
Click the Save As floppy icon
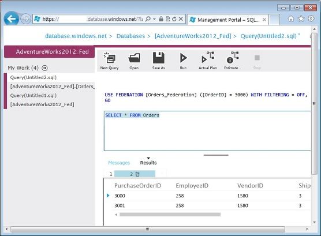point(159,61)
